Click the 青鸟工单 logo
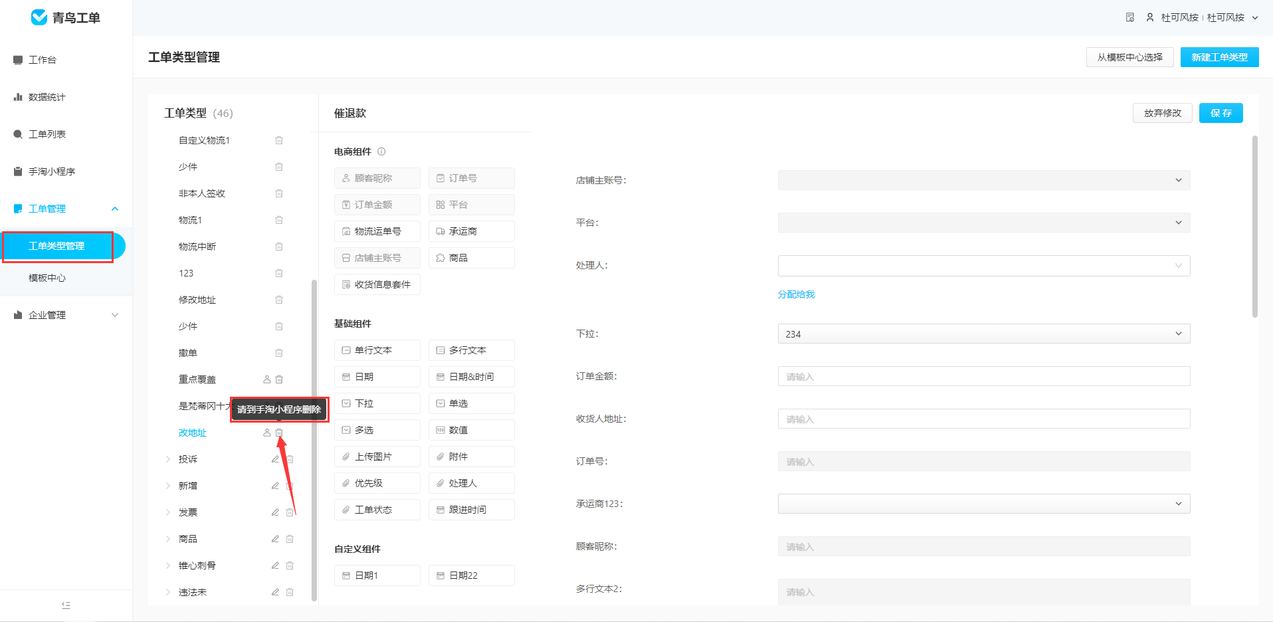This screenshot has width=1273, height=622. (66, 17)
